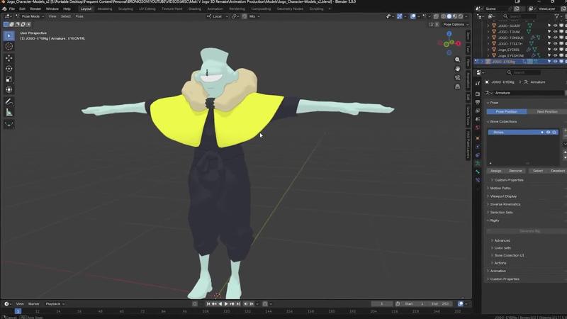The image size is (567, 319).
Task: Expand the Selection Sets panel
Action: click(501, 213)
